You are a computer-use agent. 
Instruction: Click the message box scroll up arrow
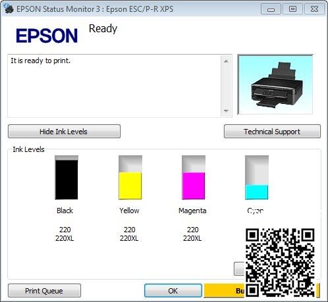(x=226, y=61)
